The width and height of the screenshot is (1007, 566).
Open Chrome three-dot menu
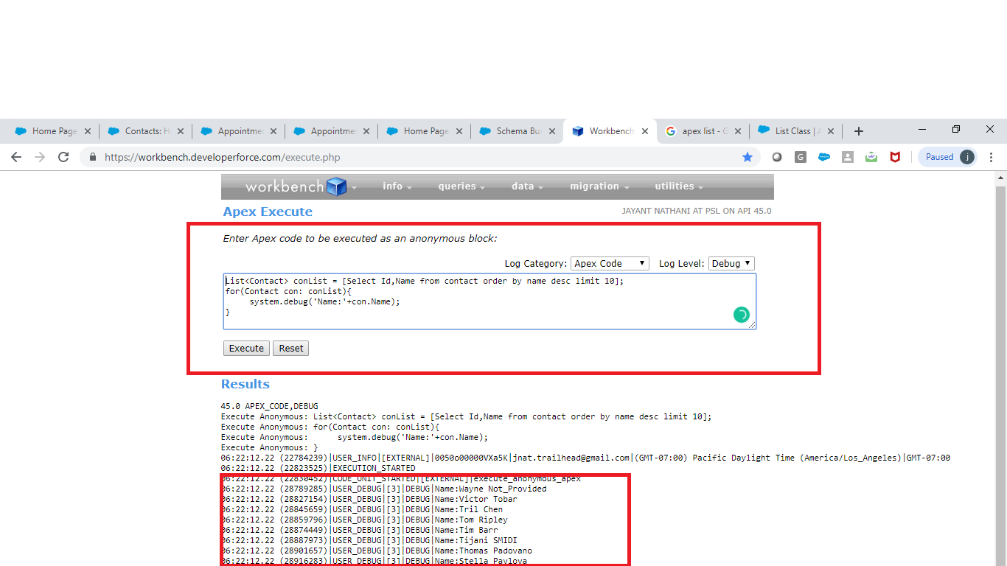tap(992, 157)
